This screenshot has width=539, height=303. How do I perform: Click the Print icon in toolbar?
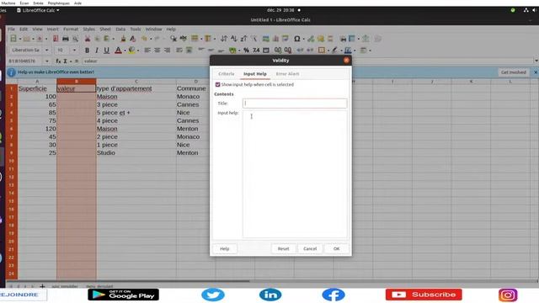tap(66, 39)
